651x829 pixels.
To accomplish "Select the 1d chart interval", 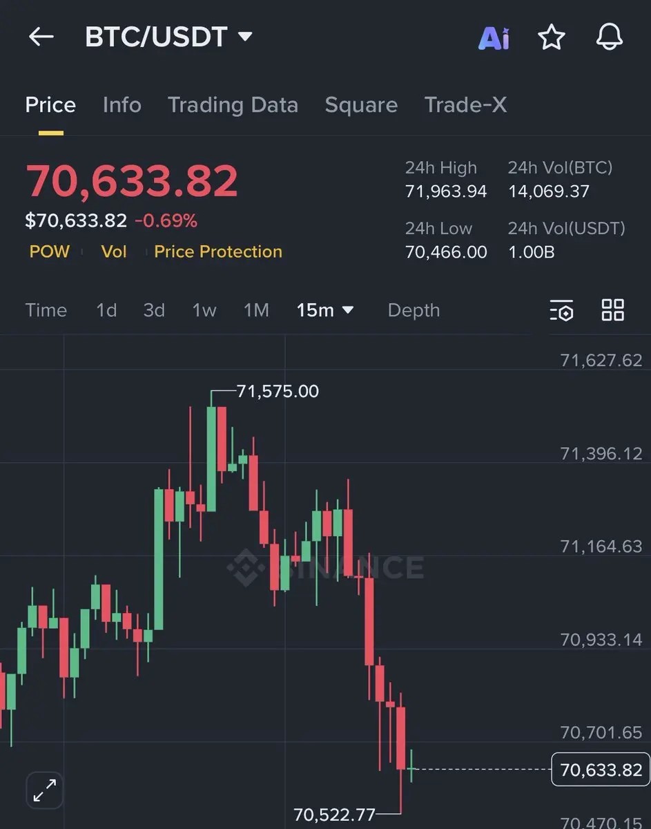I will tap(106, 310).
